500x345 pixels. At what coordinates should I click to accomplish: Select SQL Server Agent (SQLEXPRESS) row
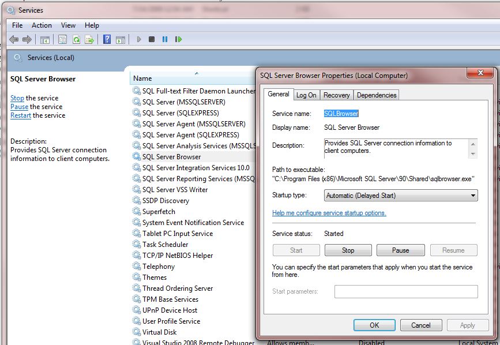pyautogui.click(x=194, y=135)
